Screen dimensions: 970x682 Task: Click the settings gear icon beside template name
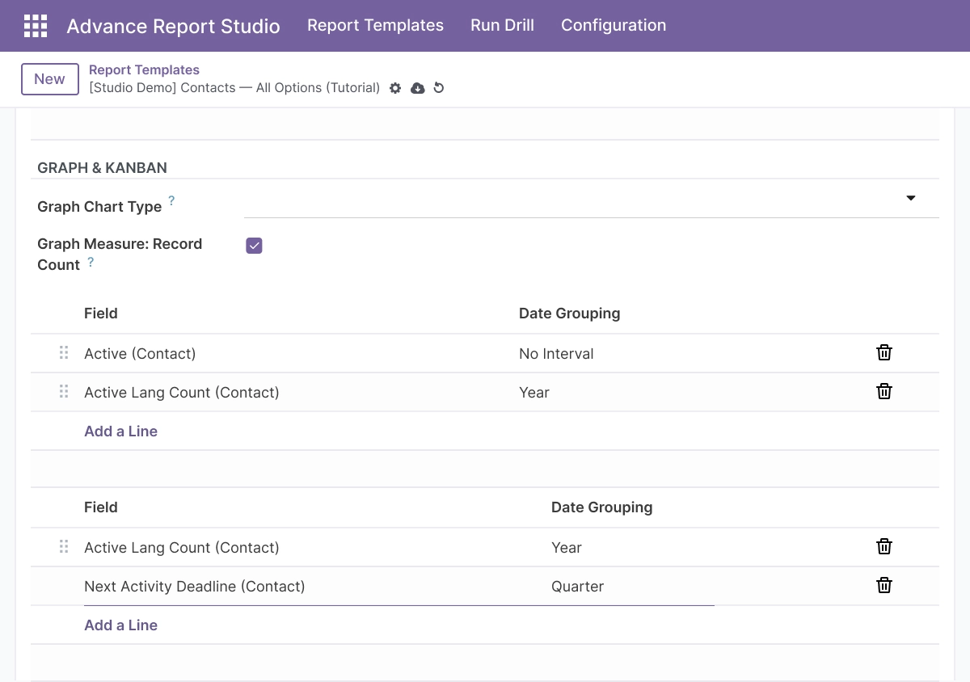click(x=395, y=88)
